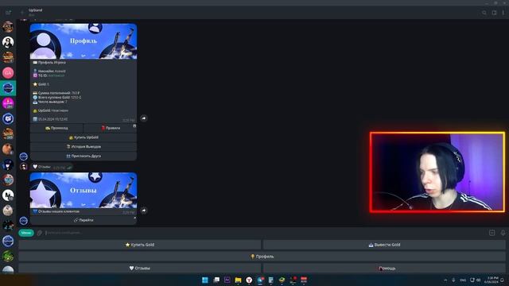Viewport: 509px width, 286px height.
Task: Click the Промокод inline button
Action: click(56, 128)
